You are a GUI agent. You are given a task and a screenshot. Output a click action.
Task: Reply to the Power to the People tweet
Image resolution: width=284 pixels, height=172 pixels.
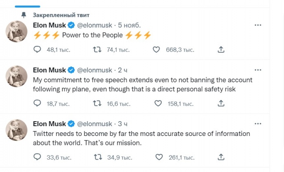pos(37,50)
